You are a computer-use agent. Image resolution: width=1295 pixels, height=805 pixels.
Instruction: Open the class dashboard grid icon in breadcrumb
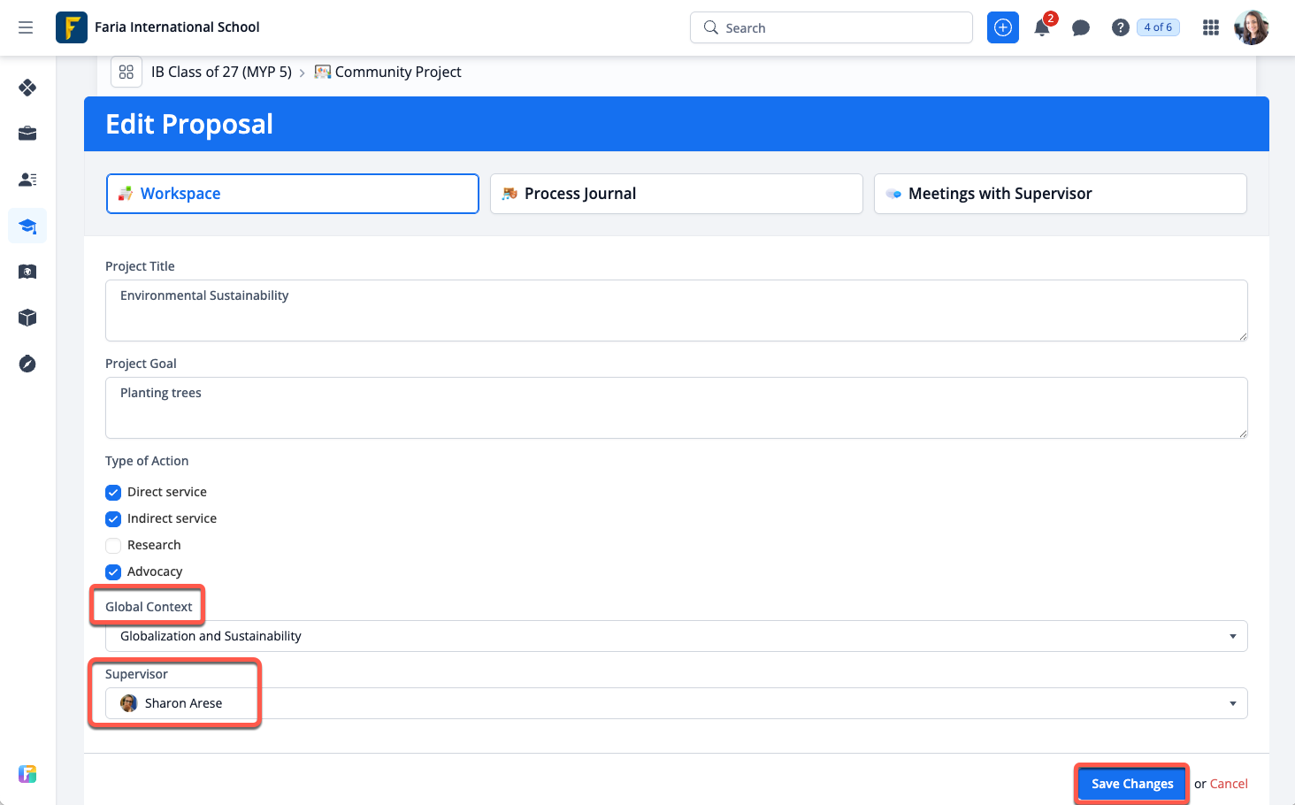pos(126,72)
